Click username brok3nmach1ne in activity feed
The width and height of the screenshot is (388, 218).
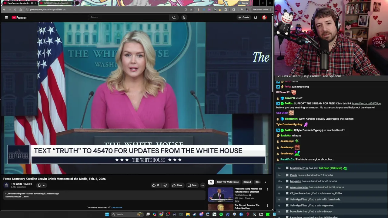pos(299,168)
